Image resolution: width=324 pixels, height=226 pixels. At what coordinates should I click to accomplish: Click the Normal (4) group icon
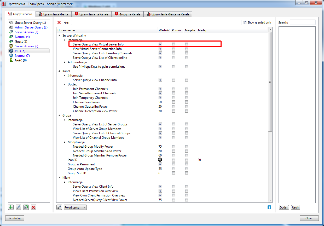pyautogui.click(x=11, y=37)
